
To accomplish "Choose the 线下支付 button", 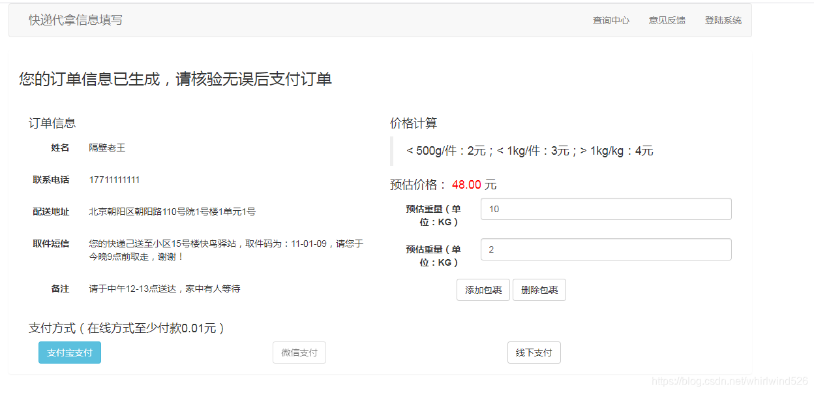I will (x=534, y=353).
